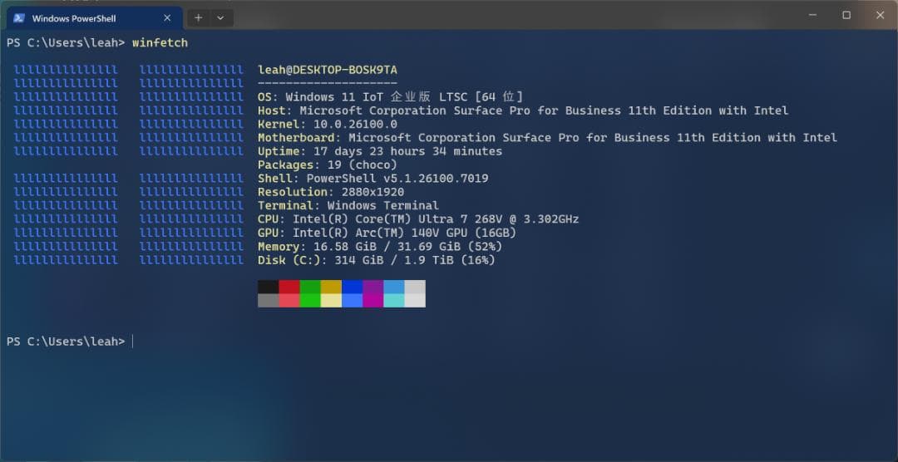
Task: Click 'CPU: Intel(R) Core(TM) Ultra 7' line
Action: [418, 219]
